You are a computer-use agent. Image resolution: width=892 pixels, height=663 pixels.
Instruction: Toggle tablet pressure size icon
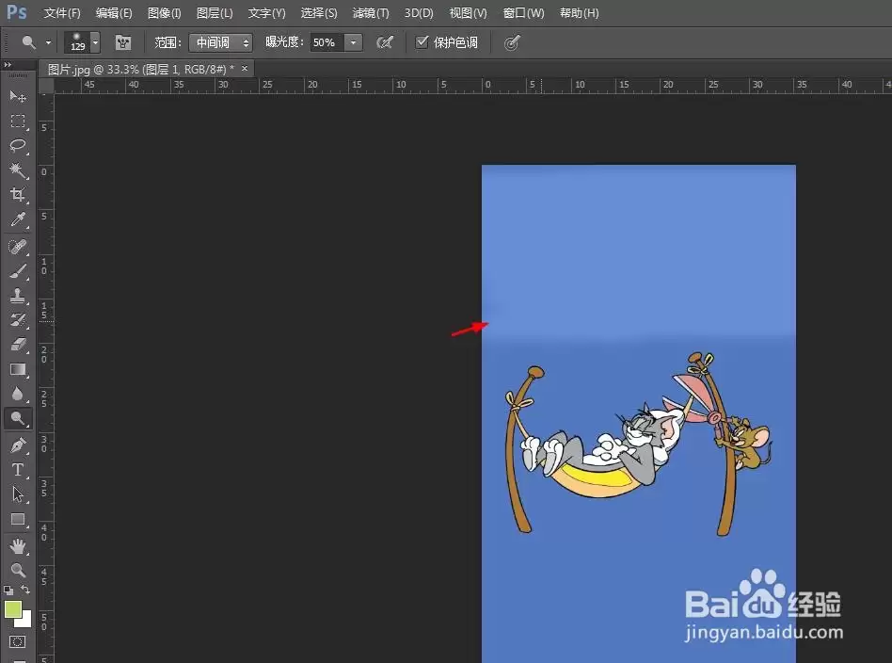pyautogui.click(x=512, y=42)
